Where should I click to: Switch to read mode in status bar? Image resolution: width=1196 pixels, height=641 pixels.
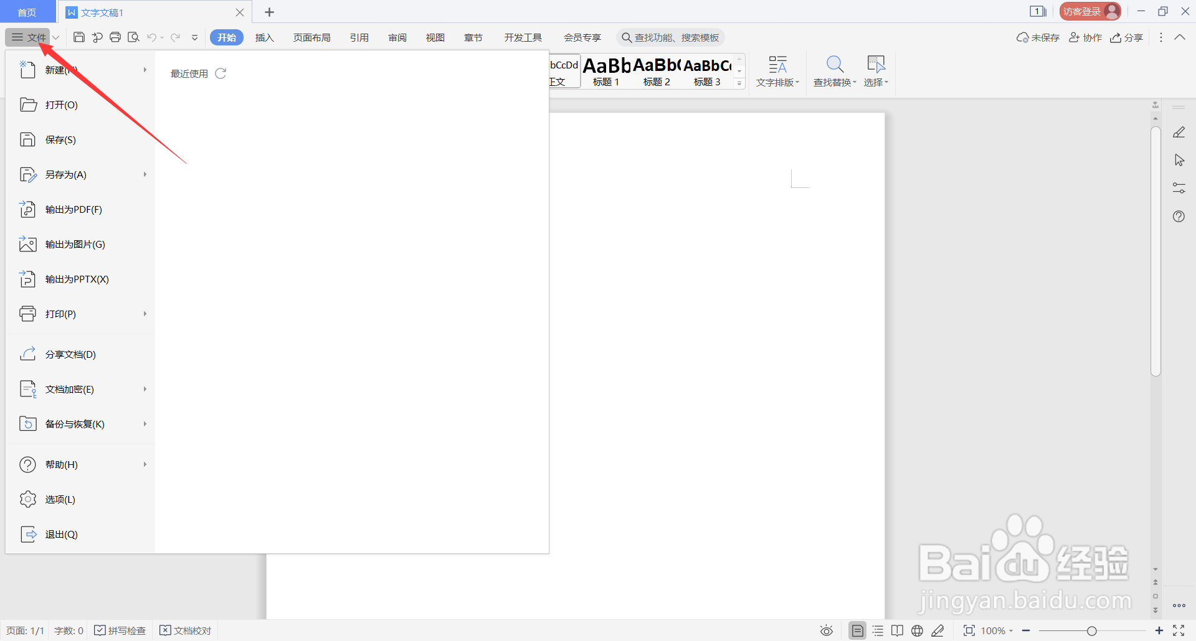click(x=897, y=630)
